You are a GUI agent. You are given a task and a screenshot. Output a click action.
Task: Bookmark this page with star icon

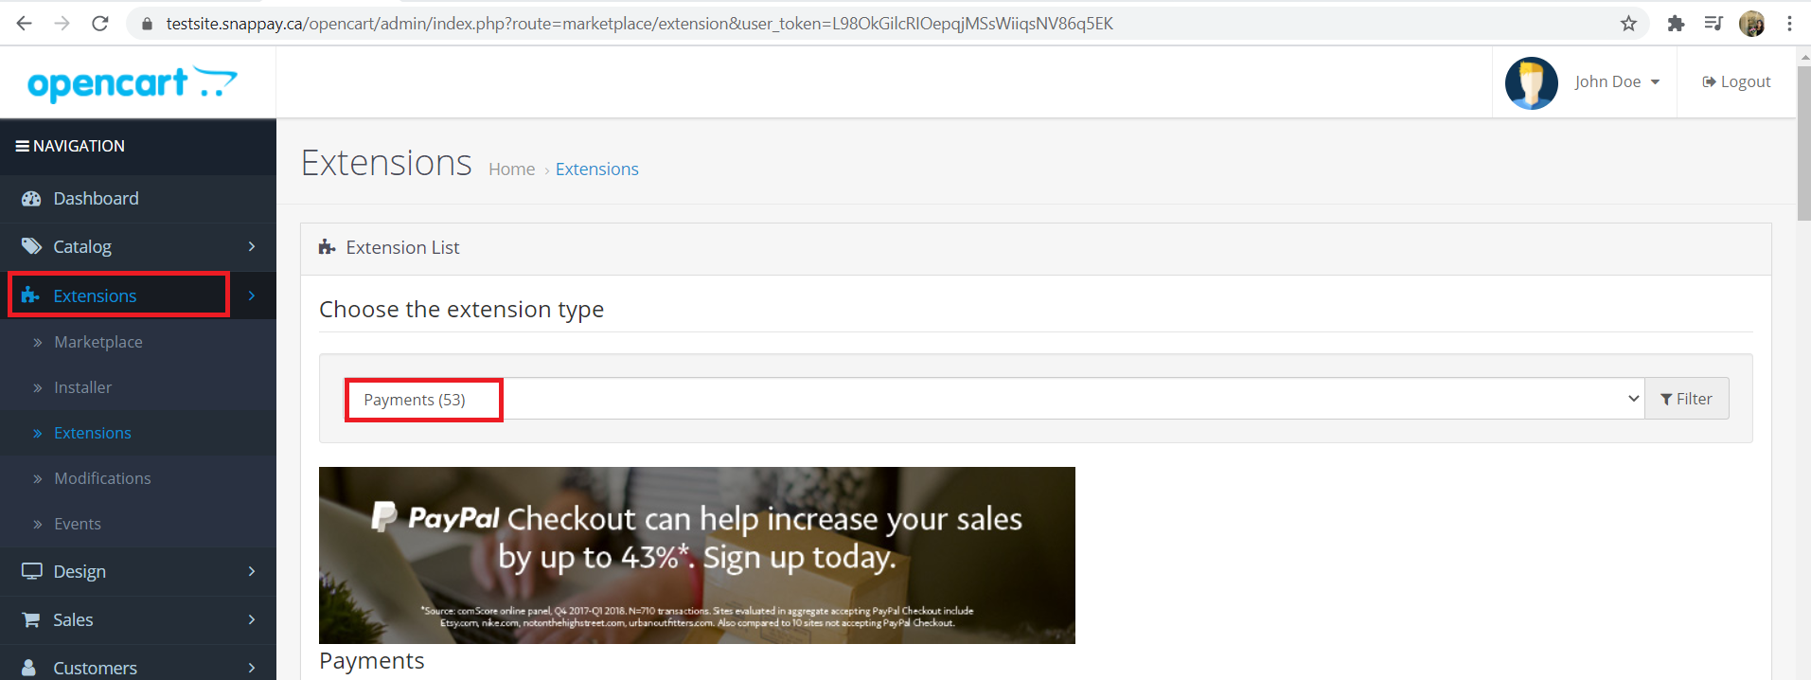pyautogui.click(x=1628, y=24)
